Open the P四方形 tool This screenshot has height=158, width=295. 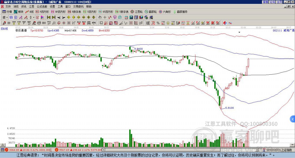pos(42,12)
